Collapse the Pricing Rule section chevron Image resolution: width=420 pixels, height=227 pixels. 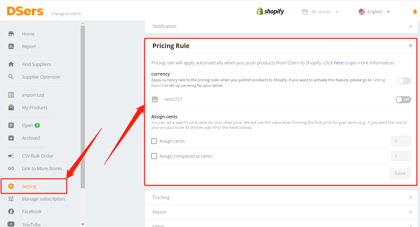coord(410,46)
